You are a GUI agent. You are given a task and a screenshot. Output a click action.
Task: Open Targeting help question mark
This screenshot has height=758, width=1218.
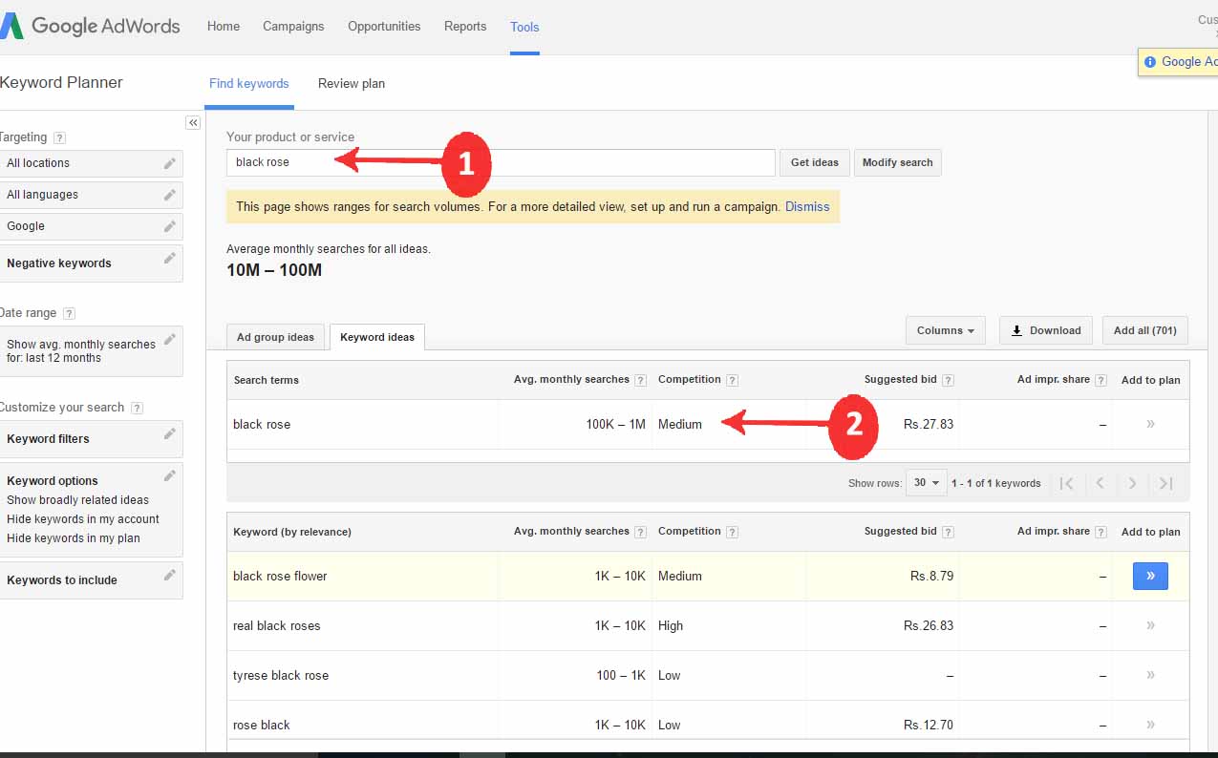click(60, 137)
